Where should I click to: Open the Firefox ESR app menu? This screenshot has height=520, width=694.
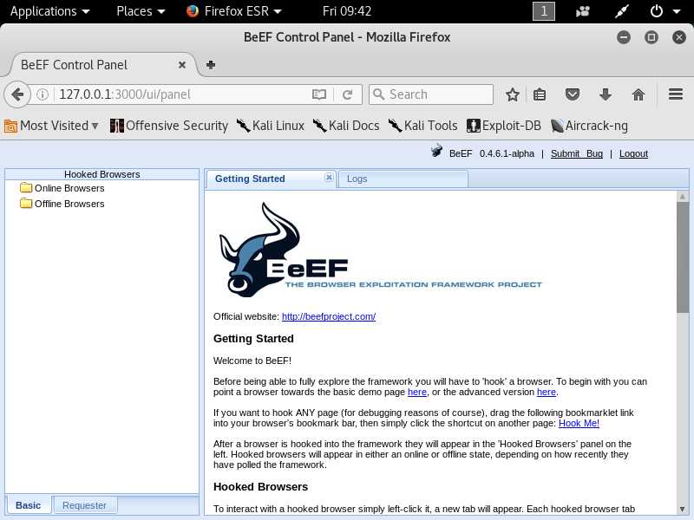[234, 11]
